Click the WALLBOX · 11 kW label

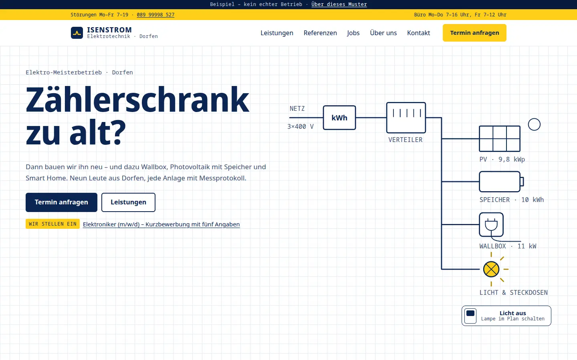508,246
